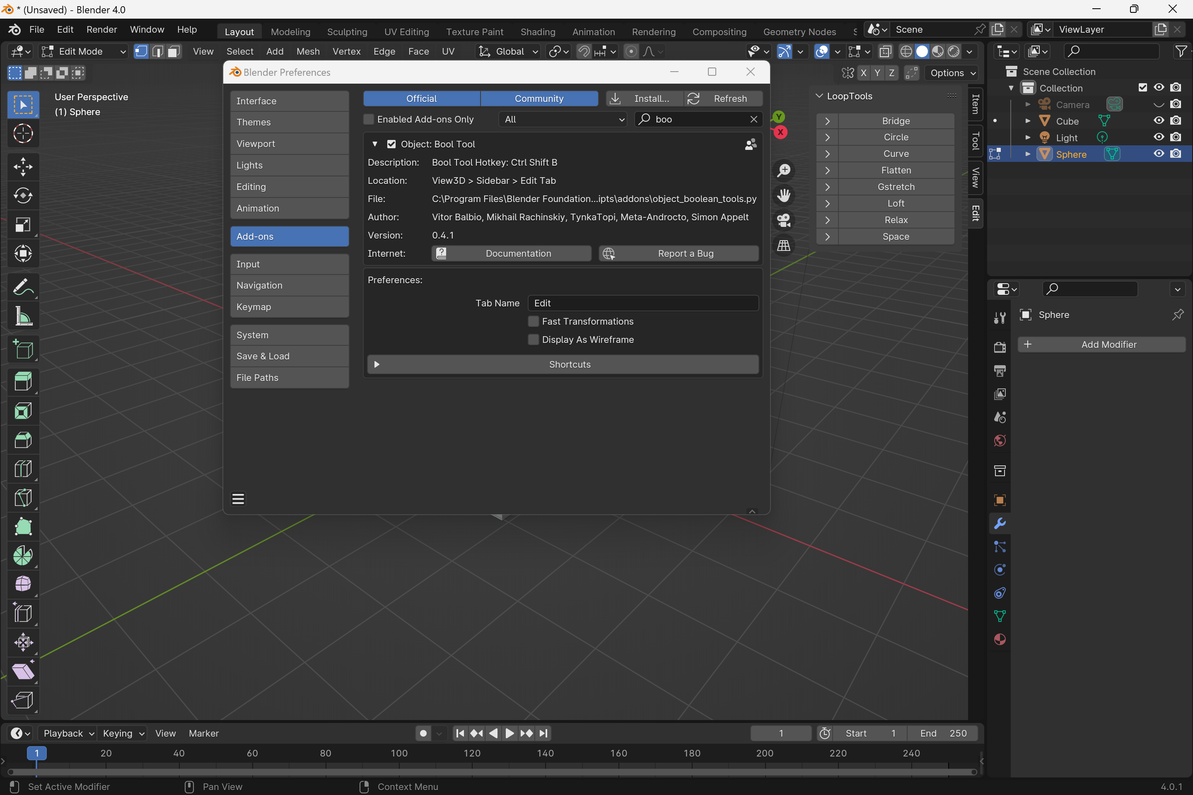Open the Modifiers wrench properties tab
Image resolution: width=1193 pixels, height=795 pixels.
coord(1000,523)
